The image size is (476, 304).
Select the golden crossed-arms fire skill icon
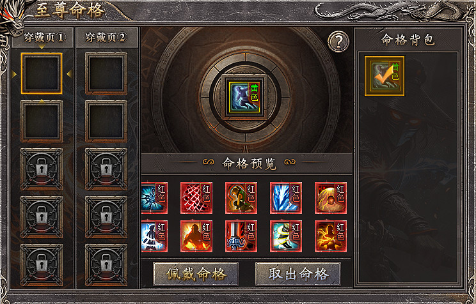(x=331, y=236)
